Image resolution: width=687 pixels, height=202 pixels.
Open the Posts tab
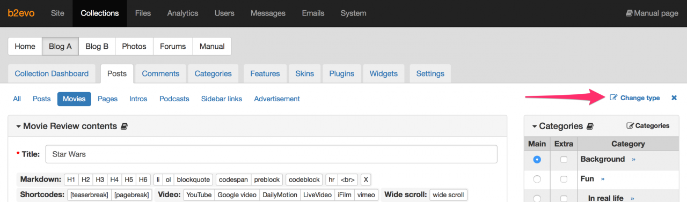[116, 74]
